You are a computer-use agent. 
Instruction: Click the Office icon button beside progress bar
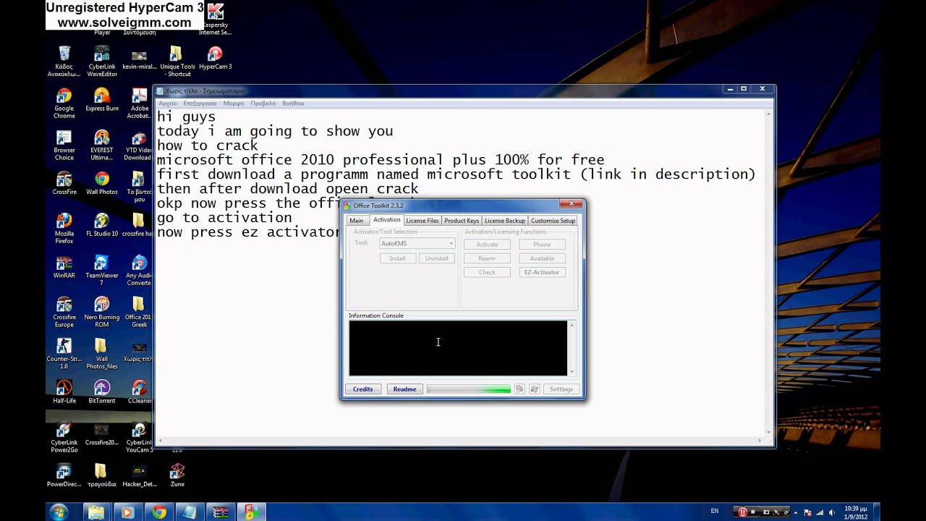(519, 389)
